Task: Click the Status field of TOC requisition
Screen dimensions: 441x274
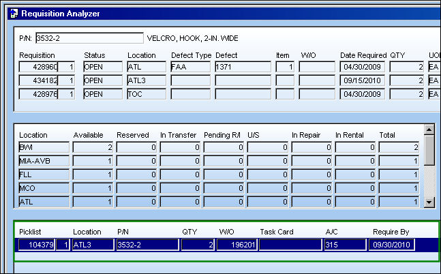Action: tap(103, 94)
